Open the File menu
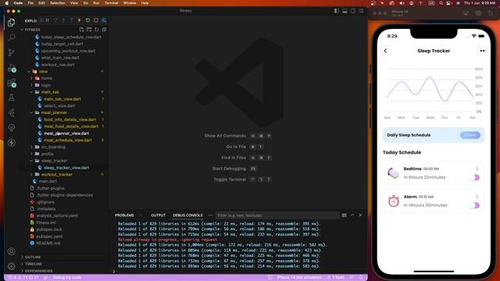500x281 pixels. 30,3
